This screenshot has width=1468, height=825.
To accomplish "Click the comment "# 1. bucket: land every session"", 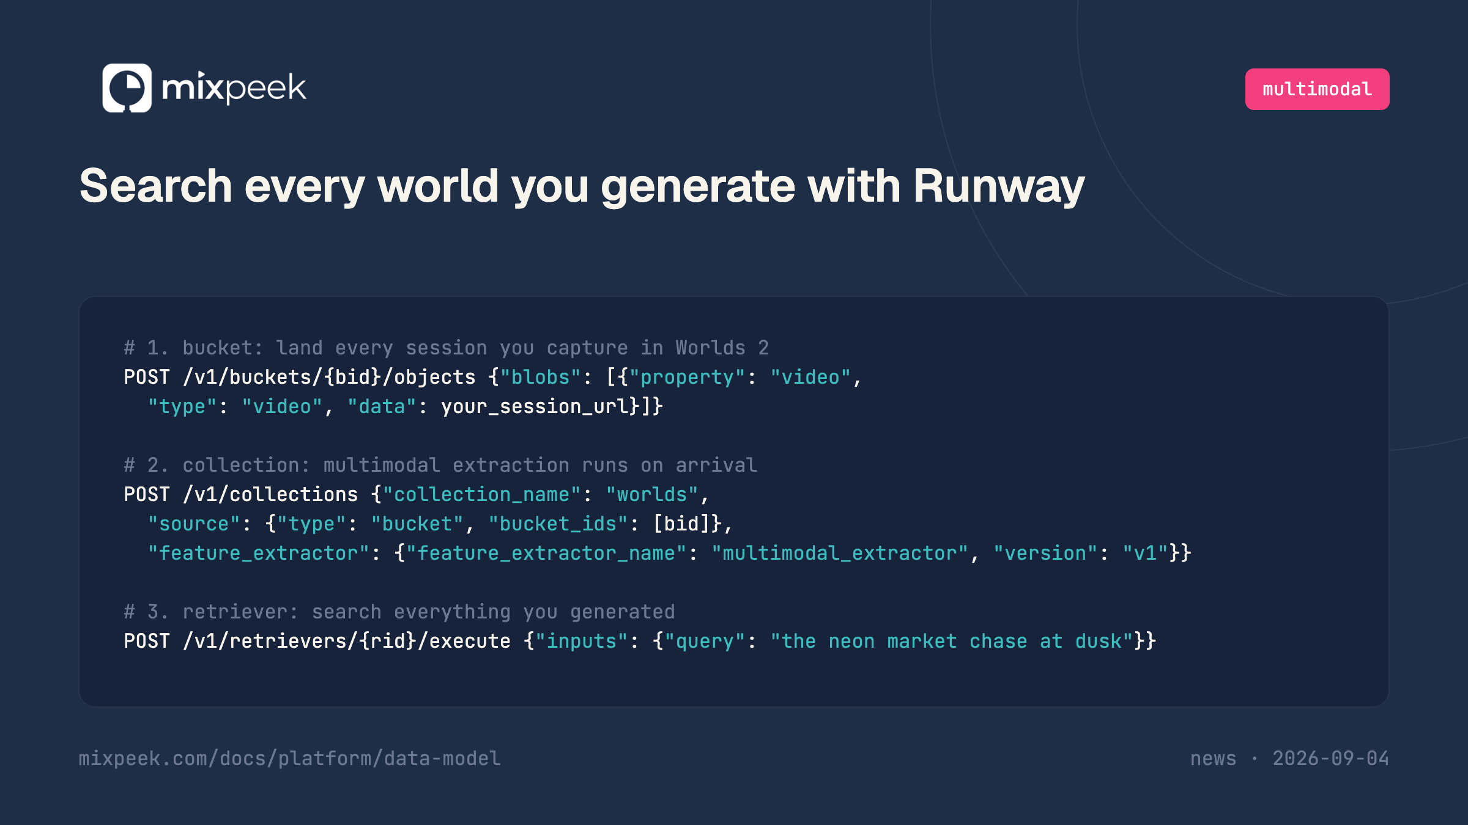I will click(305, 348).
